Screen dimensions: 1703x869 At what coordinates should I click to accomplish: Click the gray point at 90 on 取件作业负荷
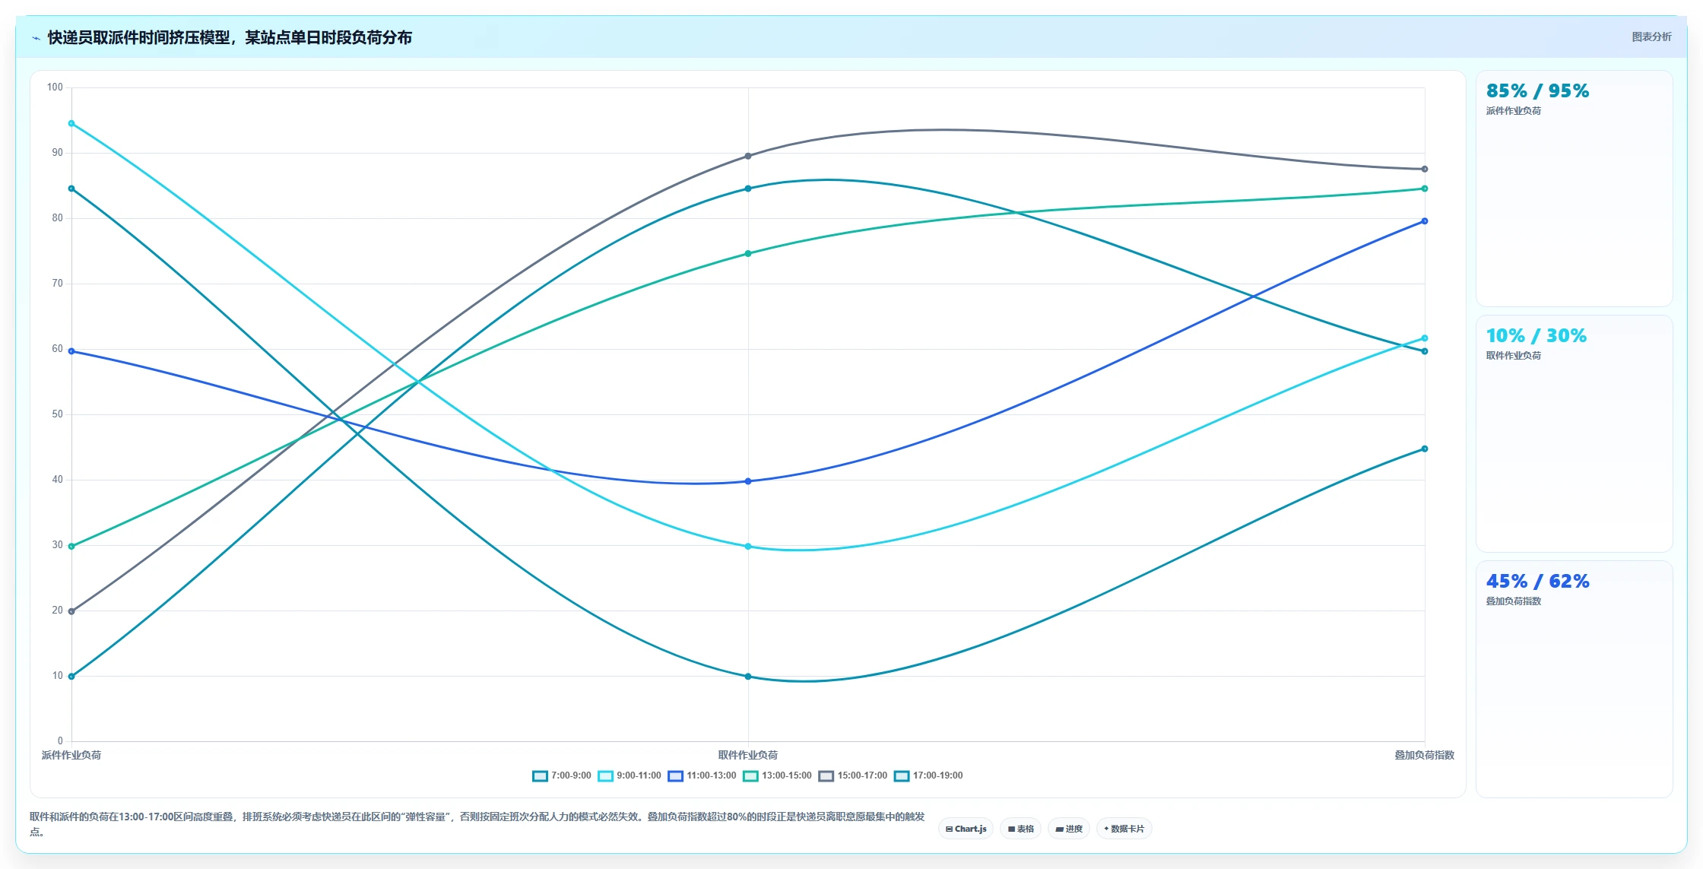point(748,156)
